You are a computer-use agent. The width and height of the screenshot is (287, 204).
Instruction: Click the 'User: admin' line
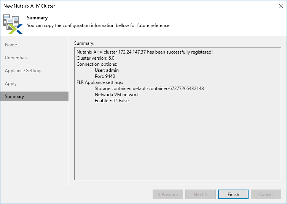coord(107,70)
